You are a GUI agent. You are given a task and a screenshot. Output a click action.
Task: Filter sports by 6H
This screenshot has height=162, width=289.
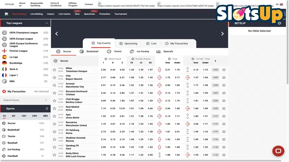tap(13, 116)
